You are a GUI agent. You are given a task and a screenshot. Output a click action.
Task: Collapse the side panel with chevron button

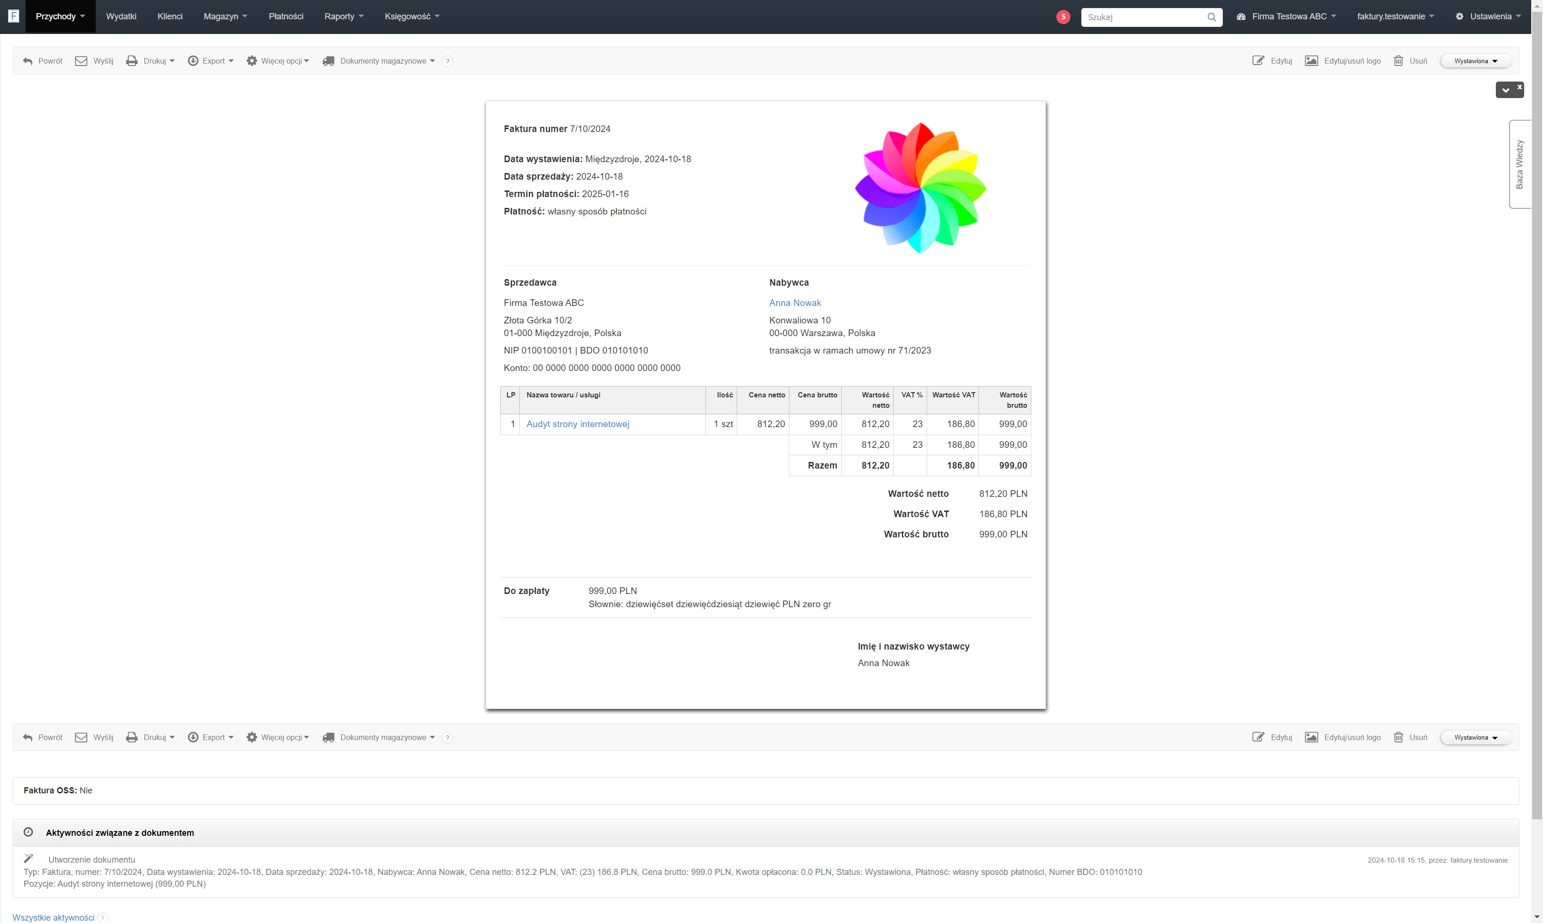pos(1506,91)
